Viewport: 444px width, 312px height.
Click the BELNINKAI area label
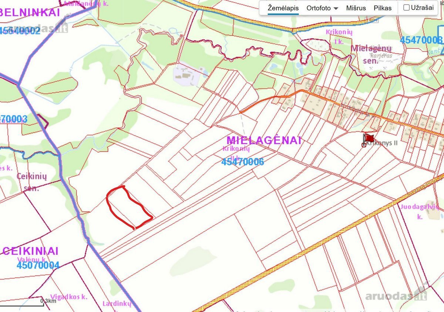pyautogui.click(x=30, y=13)
